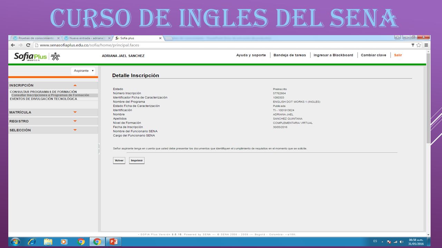Open Consultar Inscripciones a Programas de Formación
The width and height of the screenshot is (442, 248).
(50, 95)
